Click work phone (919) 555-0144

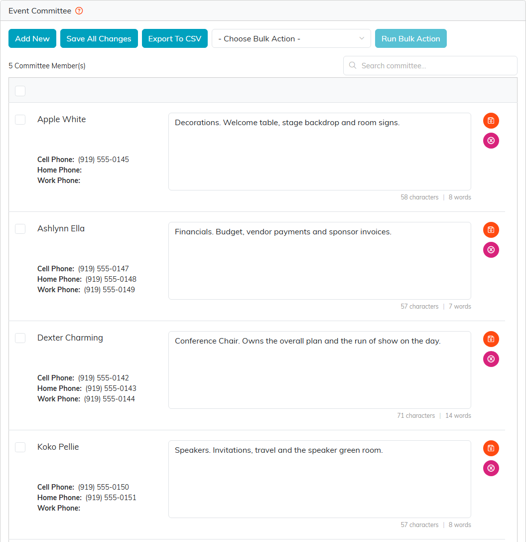pyautogui.click(x=110, y=398)
